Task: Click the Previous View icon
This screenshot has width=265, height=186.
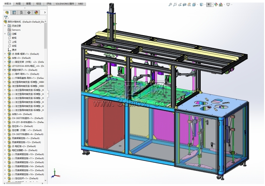Action: pos(180,4)
